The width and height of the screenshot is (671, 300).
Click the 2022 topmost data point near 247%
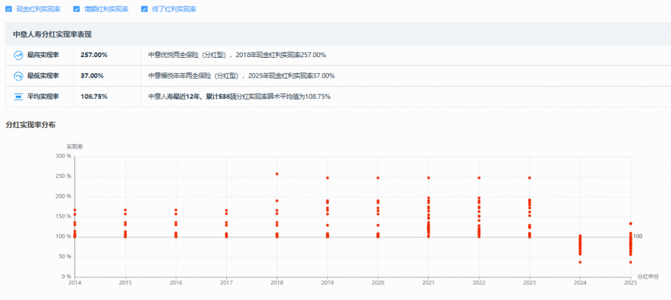click(479, 178)
